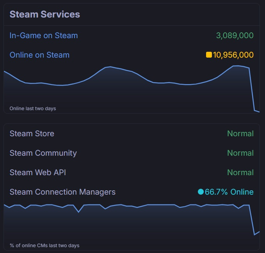Select the Steam Community row label

pos(43,153)
